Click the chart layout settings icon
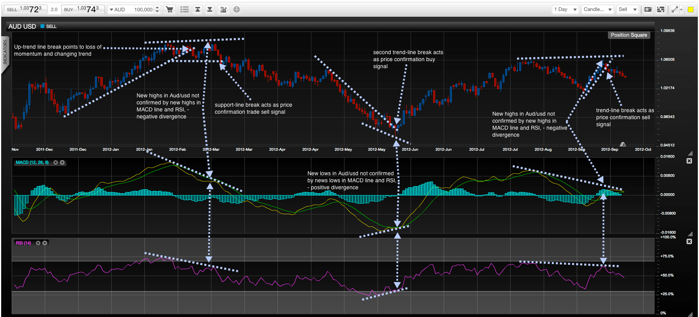 (660, 9)
